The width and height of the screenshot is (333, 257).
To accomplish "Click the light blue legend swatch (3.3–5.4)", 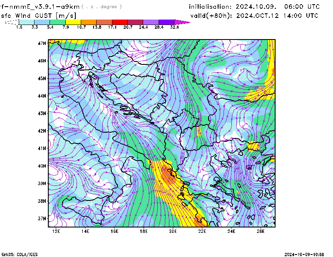I will 42,22.
